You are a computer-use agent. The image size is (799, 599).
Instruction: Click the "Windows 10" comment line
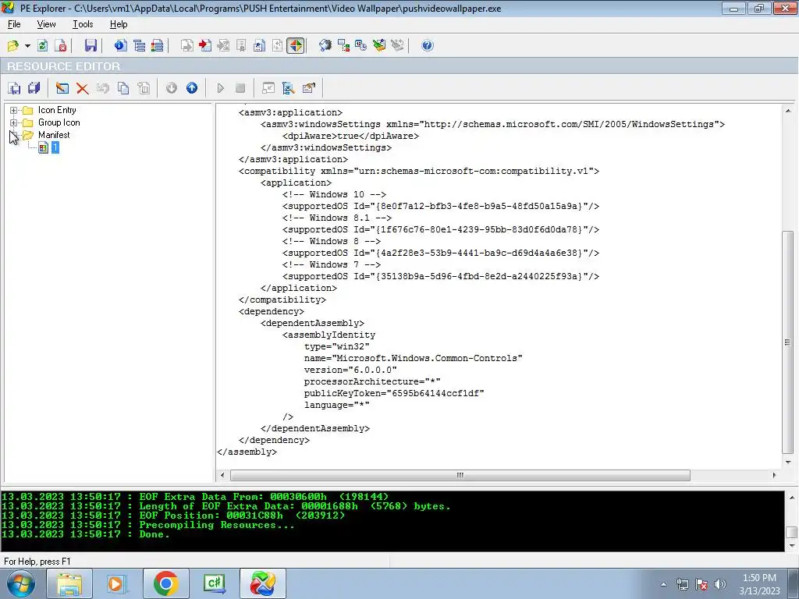[334, 194]
